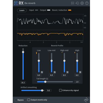Enable Enhance dry signal checkbox
103x103 pixels.
[60, 90]
